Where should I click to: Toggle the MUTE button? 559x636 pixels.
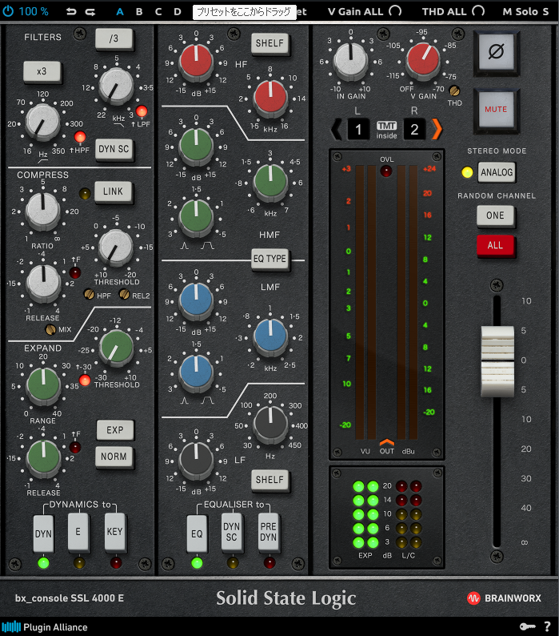click(496, 110)
